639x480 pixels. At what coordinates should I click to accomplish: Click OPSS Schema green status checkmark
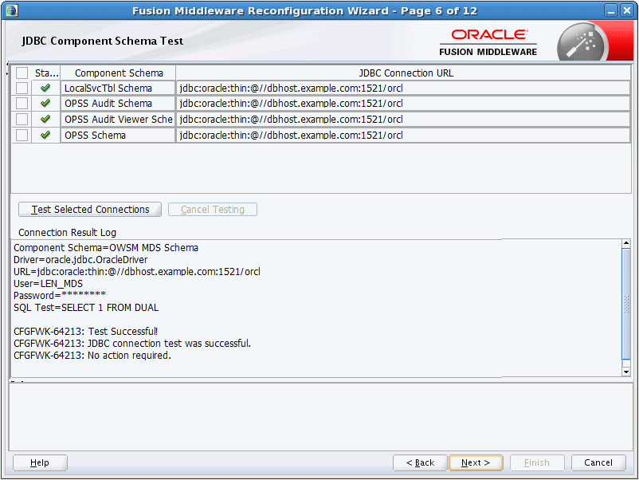coord(45,135)
